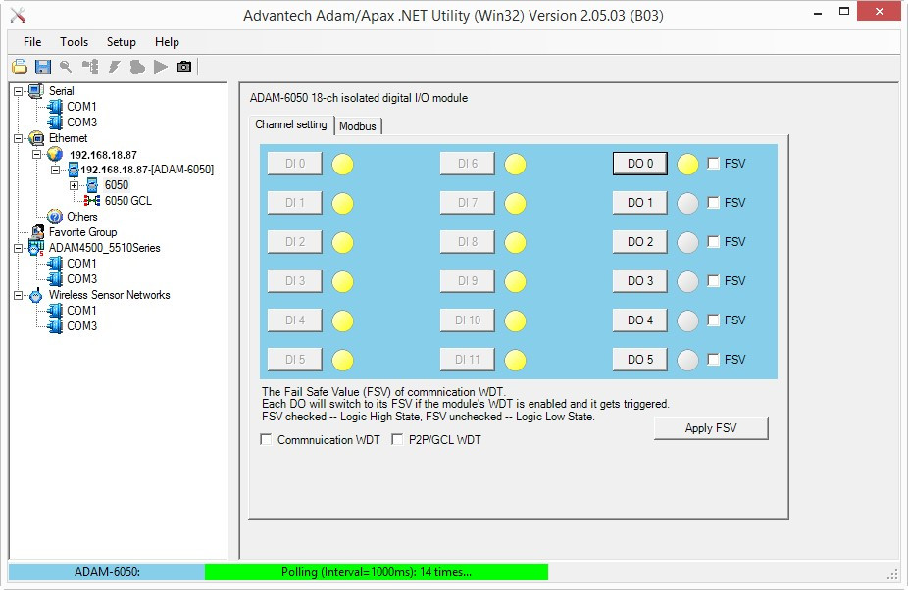This screenshot has height=590, width=908.
Task: Click the Search magnifier toolbar icon
Action: tap(66, 67)
